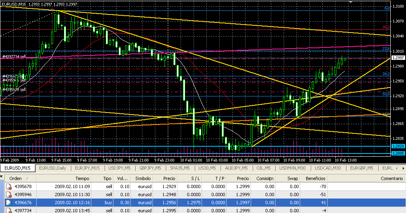Click the Tiempo column header
This screenshot has width=406, height=213.
pyautogui.click(x=82, y=178)
